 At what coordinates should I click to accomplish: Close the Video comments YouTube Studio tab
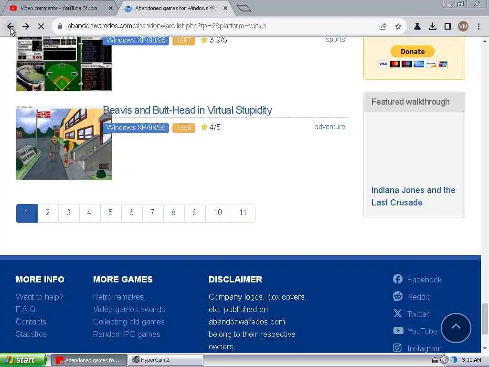pyautogui.click(x=110, y=8)
